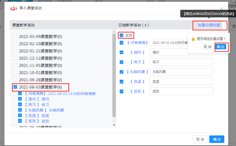Click the 签退 title input field
236x146 pixels.
[181, 82]
